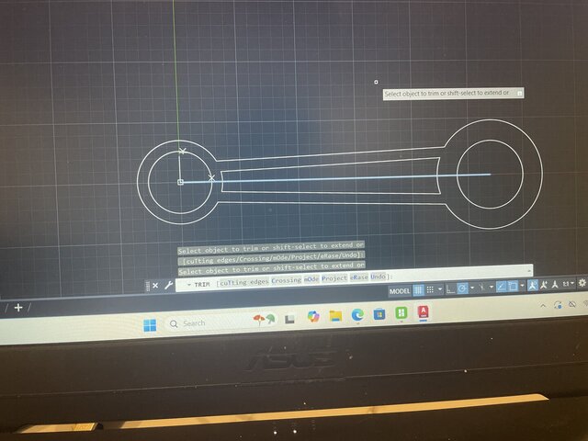588x441 pixels.
Task: Toggle ortho mode in status bar
Action: 449,289
